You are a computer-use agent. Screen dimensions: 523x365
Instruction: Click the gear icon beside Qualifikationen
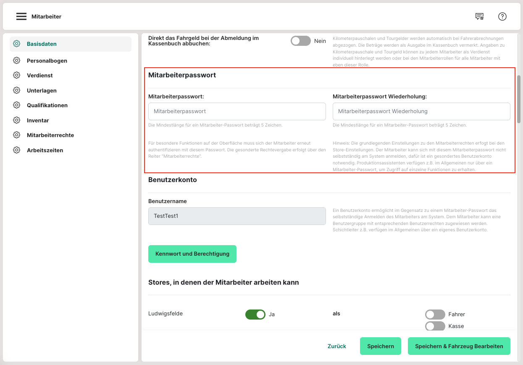(17, 105)
